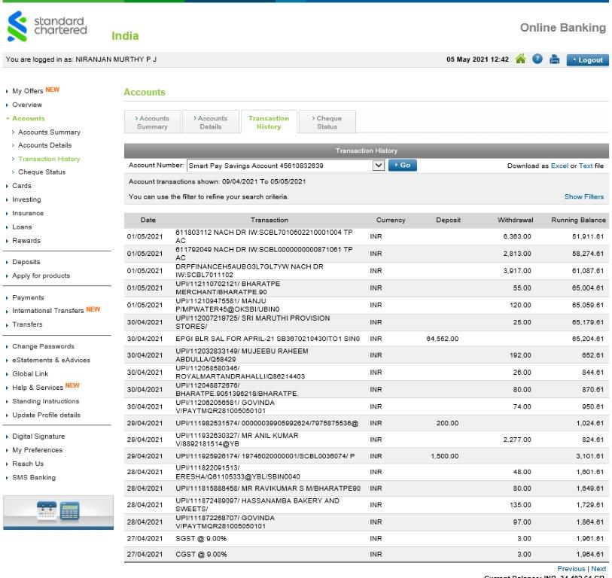Go to Next transactions page

598,569
